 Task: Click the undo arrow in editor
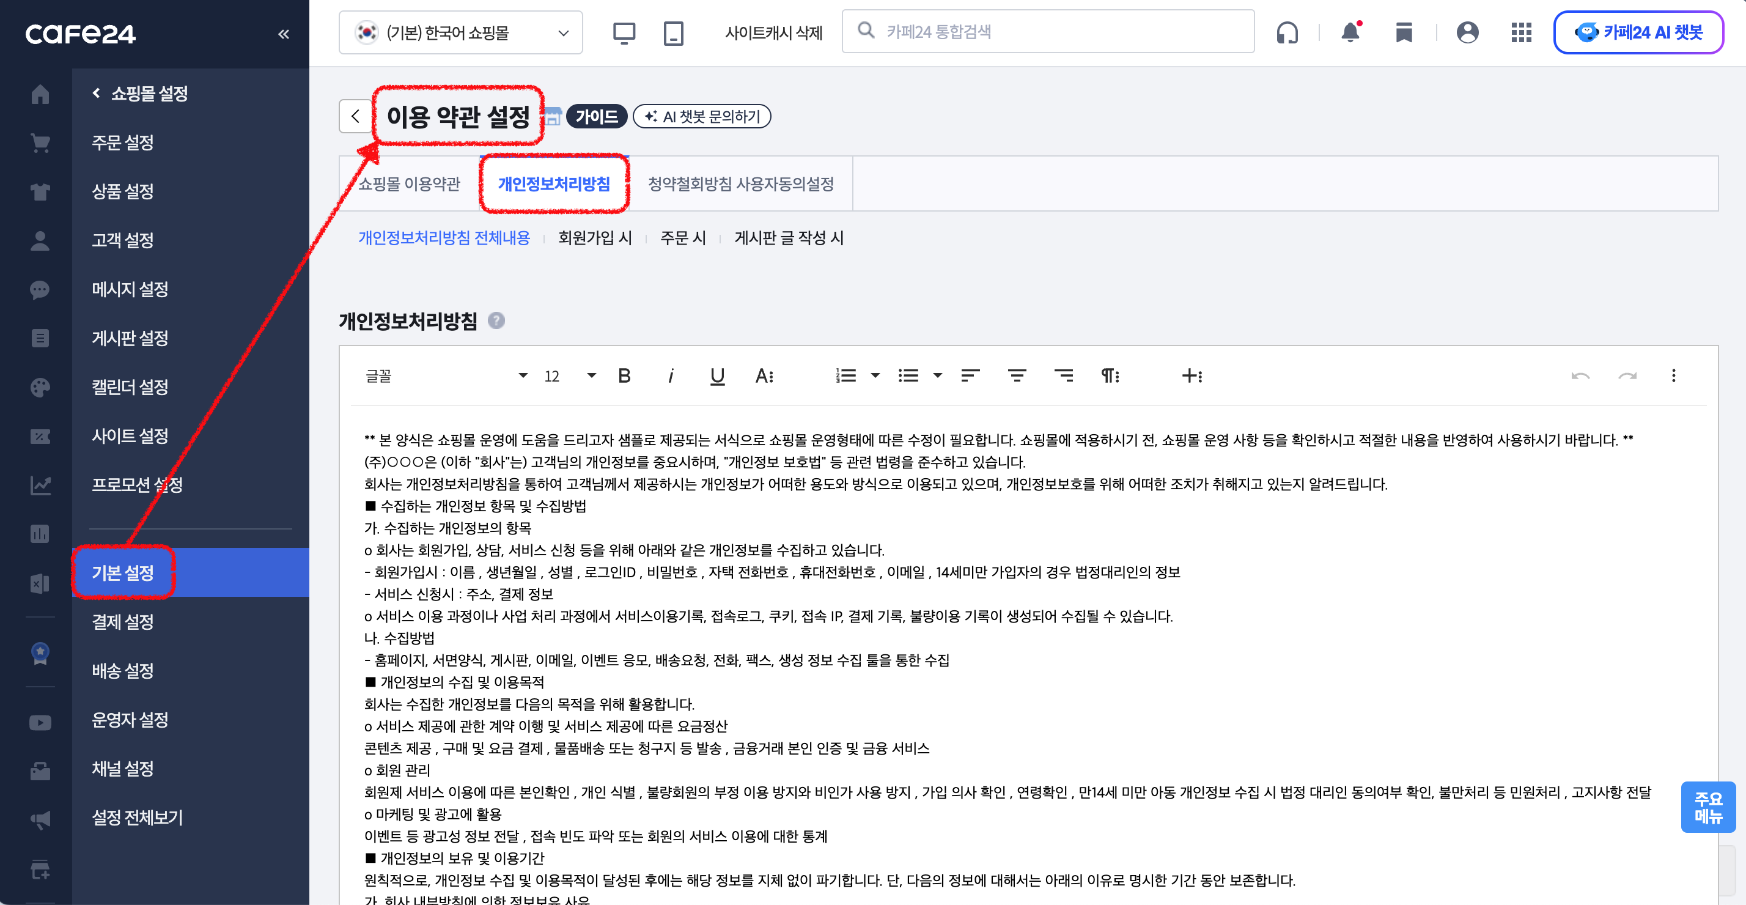click(x=1580, y=375)
